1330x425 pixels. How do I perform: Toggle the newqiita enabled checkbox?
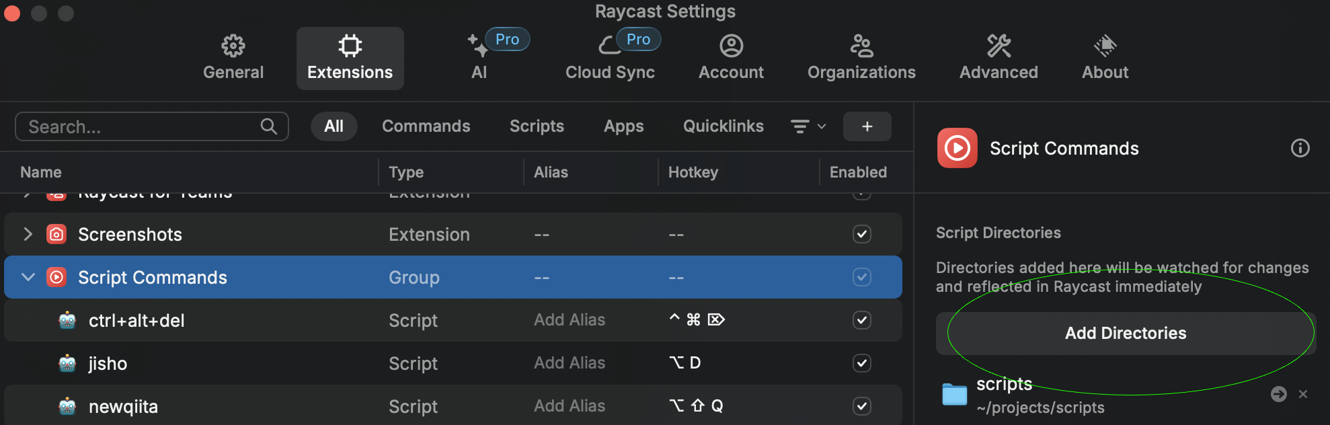coord(862,406)
